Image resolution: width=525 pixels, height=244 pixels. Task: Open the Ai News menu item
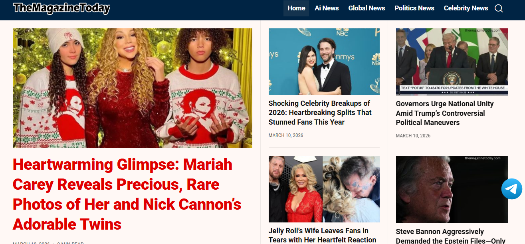[x=327, y=8]
